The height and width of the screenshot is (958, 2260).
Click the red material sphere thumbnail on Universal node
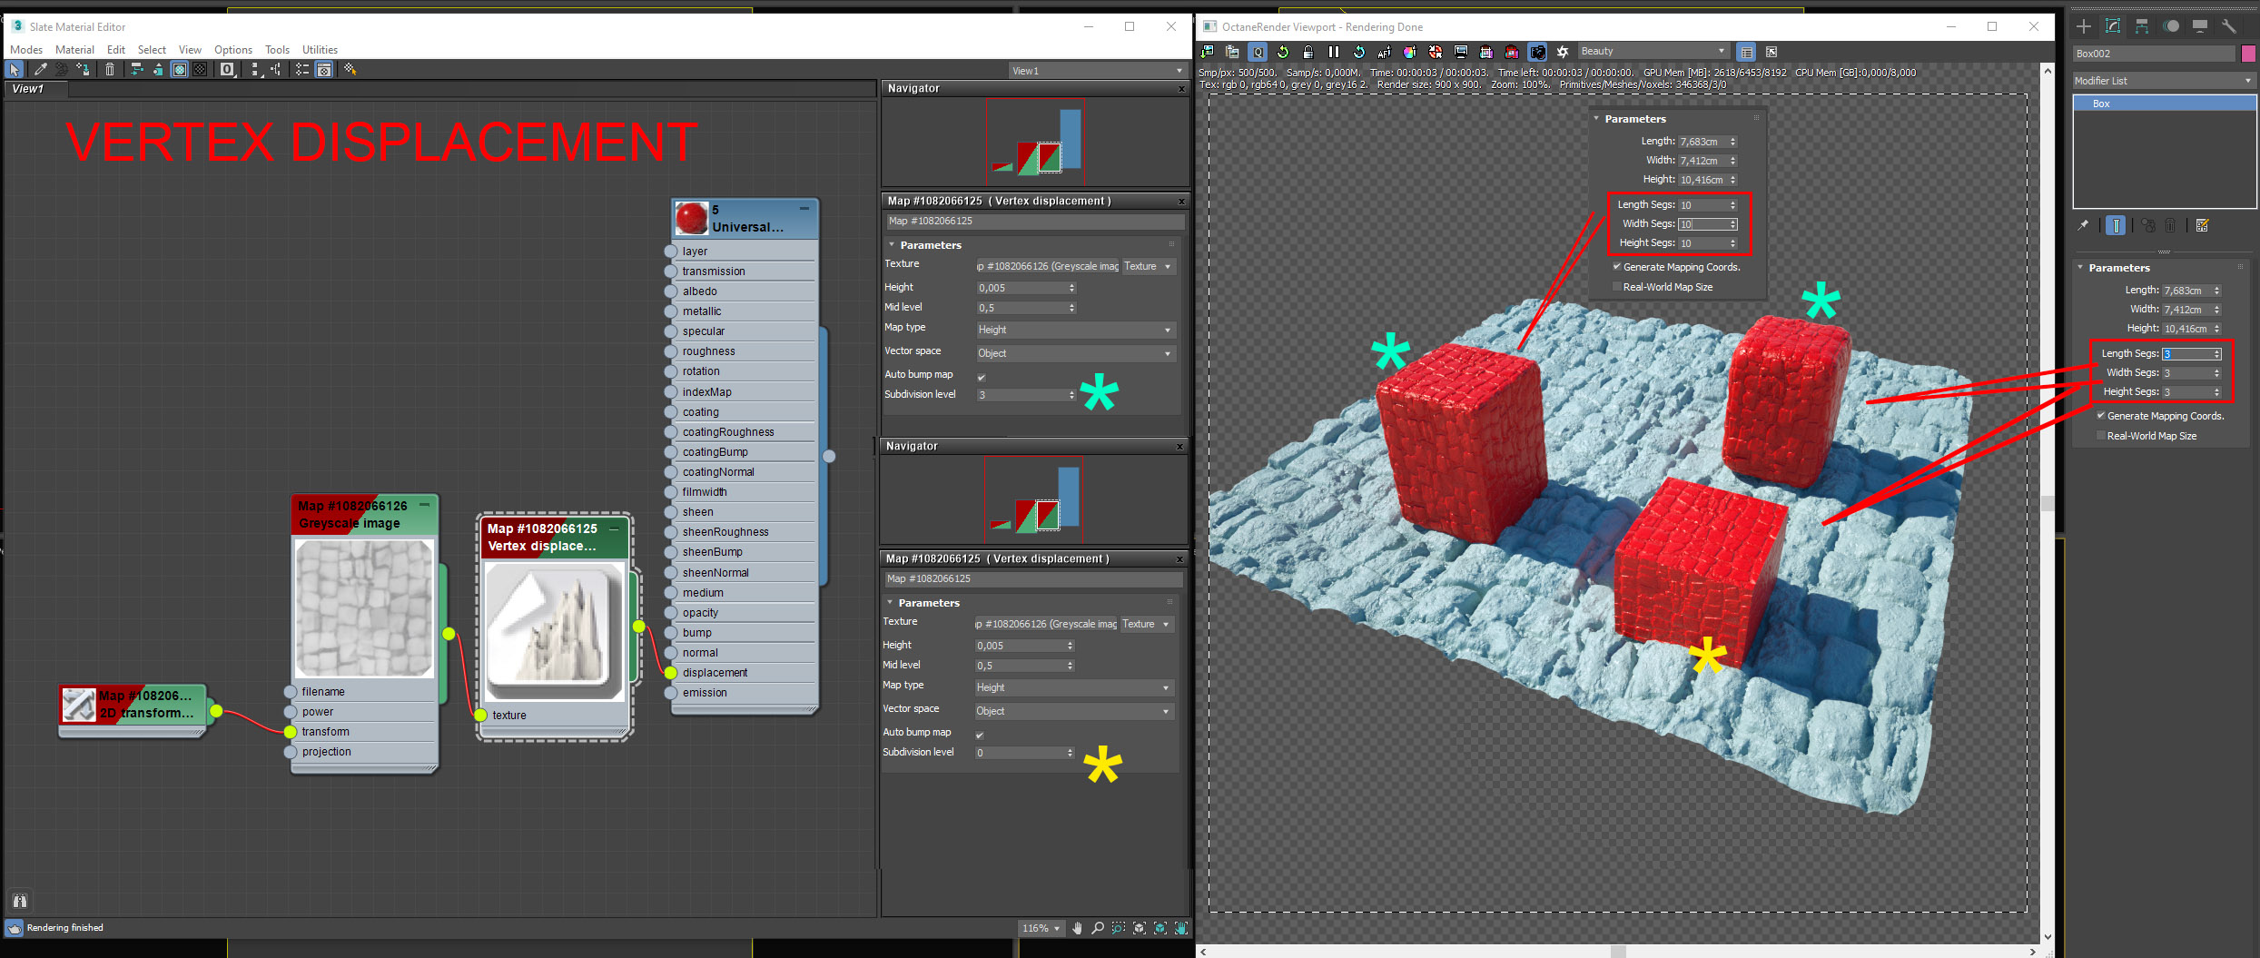692,218
